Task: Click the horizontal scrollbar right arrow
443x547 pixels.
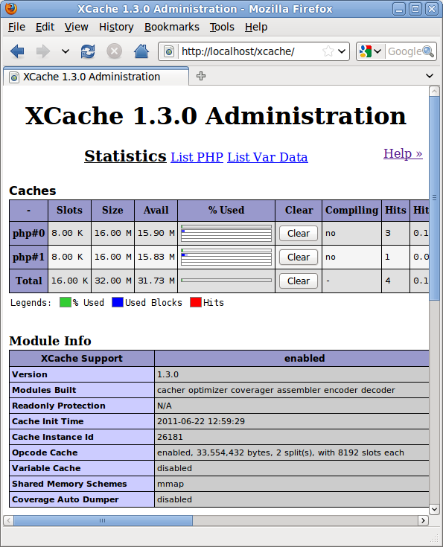Action: click(423, 520)
